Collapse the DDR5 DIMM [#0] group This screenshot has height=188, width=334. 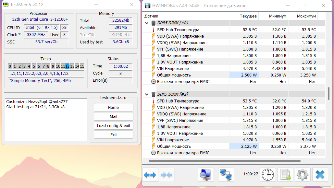click(147, 23)
